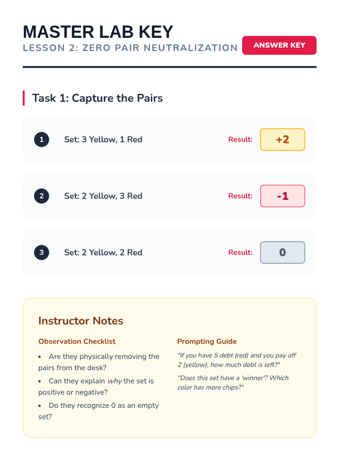Image resolution: width=339 pixels, height=452 pixels.
Task: Select the 0 result box
Action: point(282,253)
